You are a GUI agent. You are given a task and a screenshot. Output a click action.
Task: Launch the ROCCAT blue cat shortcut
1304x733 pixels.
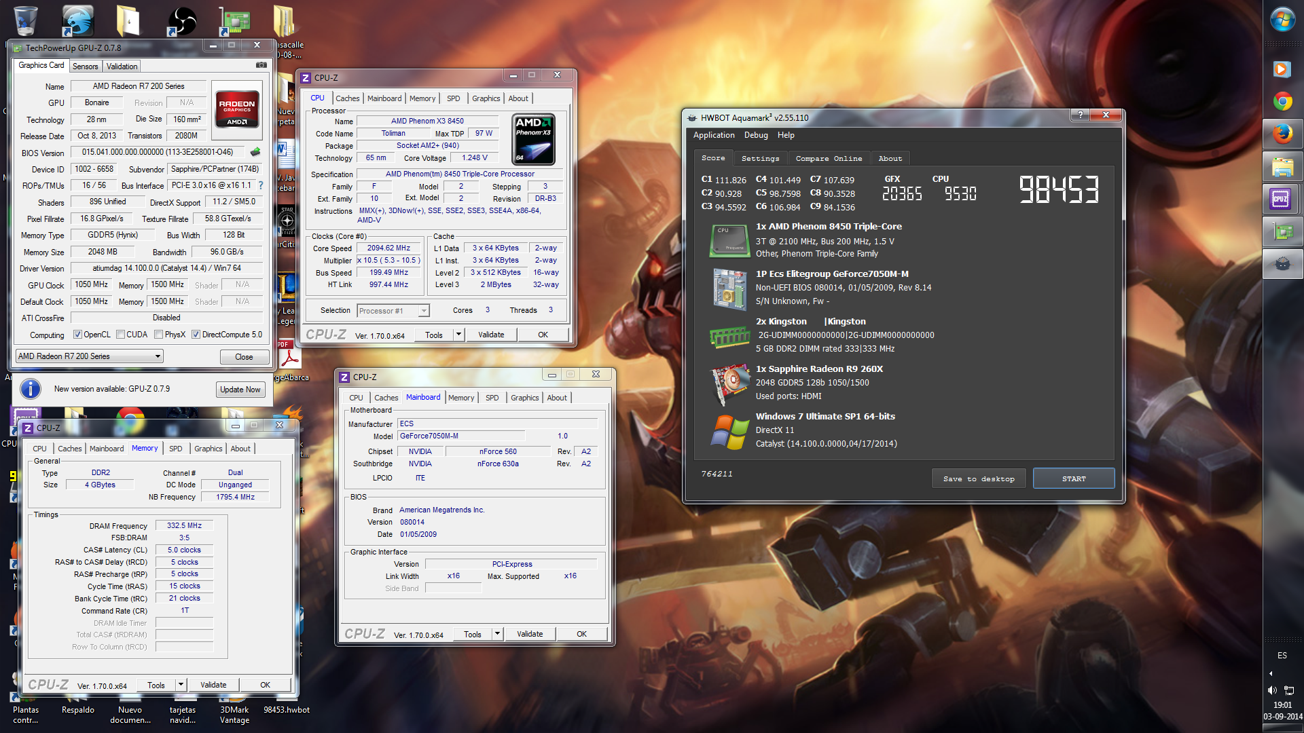click(x=77, y=20)
